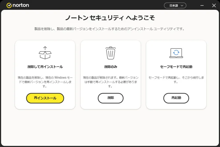Click the laptop safe mode restart icon
The width and height of the screenshot is (220, 147).
click(x=176, y=53)
